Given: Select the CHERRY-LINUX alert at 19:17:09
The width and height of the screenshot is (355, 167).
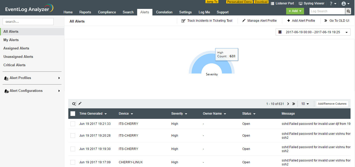Looking at the screenshot, I should pyautogui.click(x=73, y=162).
